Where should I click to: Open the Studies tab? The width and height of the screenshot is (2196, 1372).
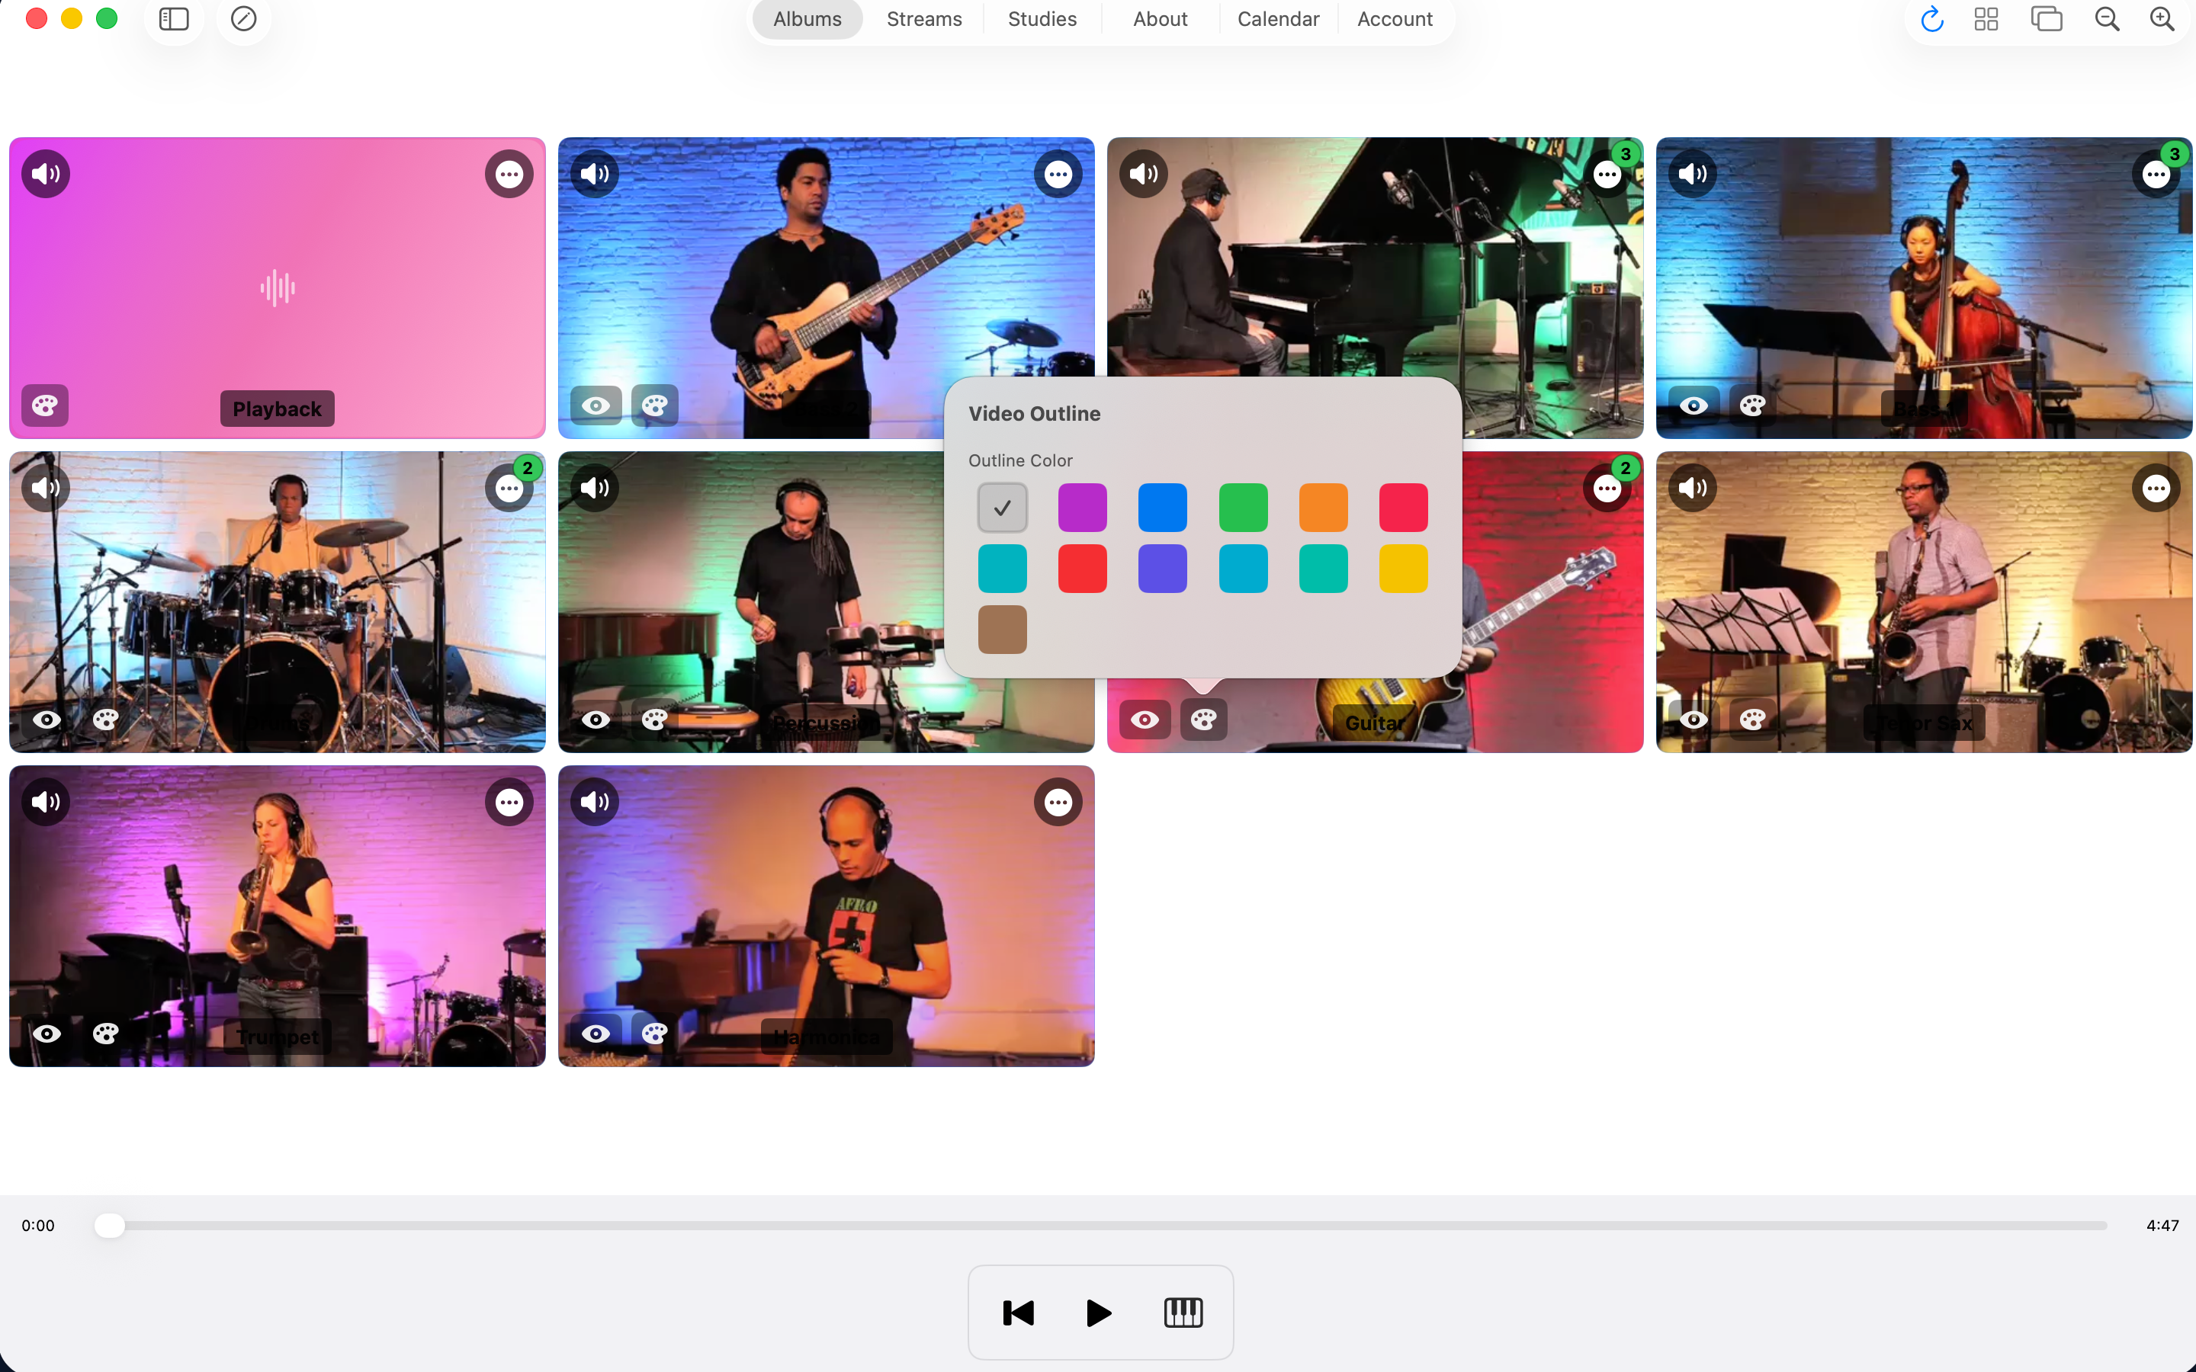click(1042, 19)
